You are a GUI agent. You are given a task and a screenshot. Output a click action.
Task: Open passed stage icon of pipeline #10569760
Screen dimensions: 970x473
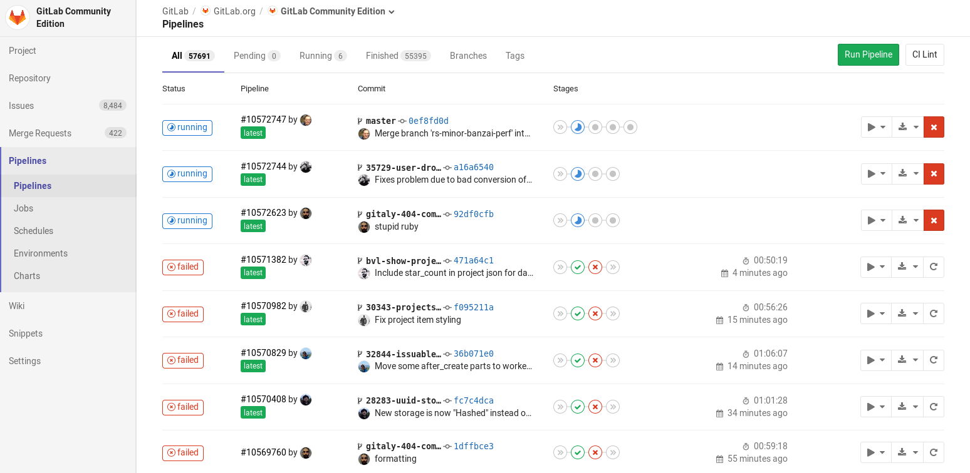578,452
